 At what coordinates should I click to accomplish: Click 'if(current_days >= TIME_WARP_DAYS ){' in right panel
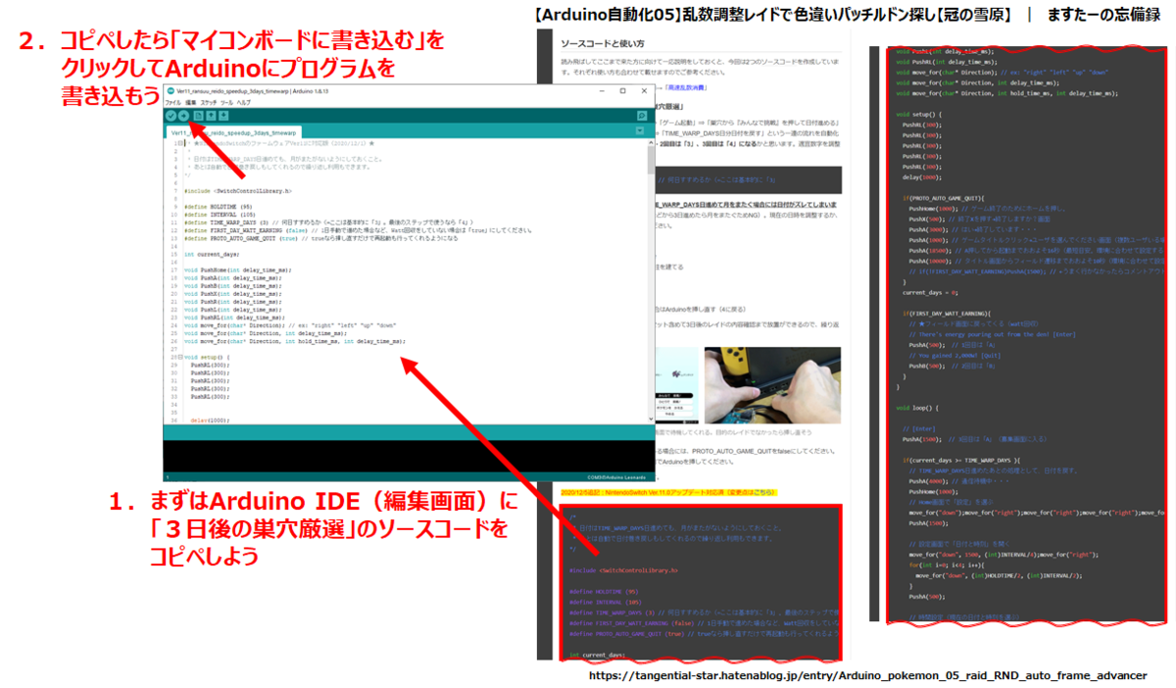[x=961, y=459]
